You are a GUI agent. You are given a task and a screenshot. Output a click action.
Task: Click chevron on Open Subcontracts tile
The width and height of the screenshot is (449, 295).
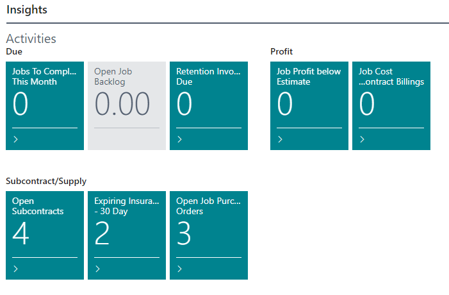[15, 269]
